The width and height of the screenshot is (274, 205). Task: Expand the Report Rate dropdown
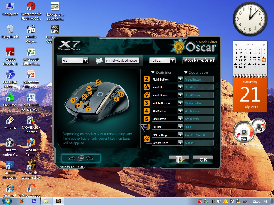[x=180, y=143]
